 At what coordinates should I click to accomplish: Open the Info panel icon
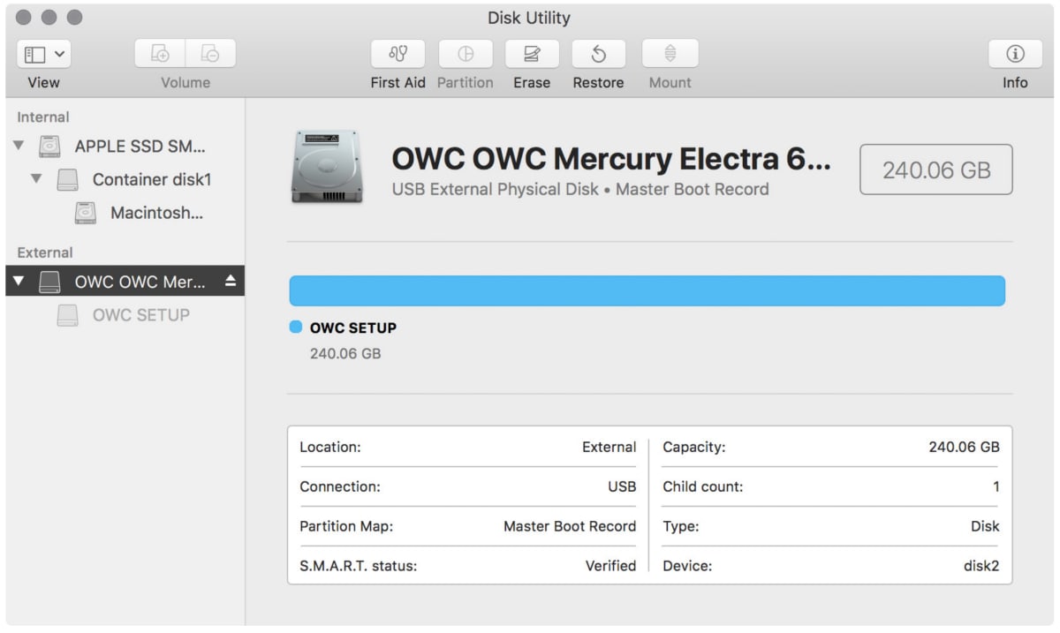(x=1015, y=54)
